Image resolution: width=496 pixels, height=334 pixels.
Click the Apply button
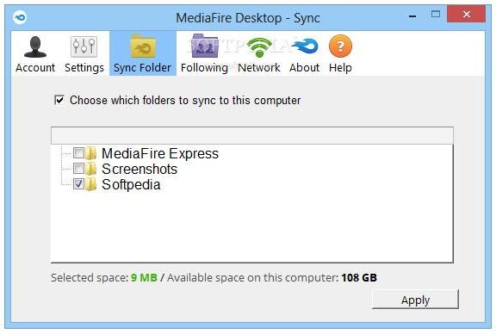[415, 300]
